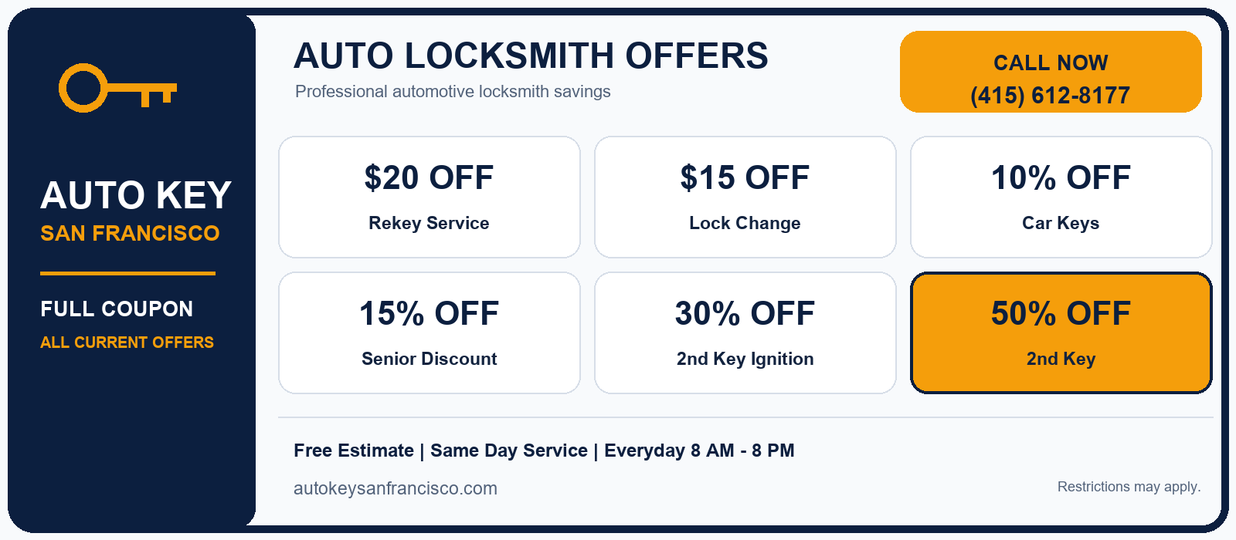Click the Same Day Service text
Image resolution: width=1236 pixels, height=540 pixels.
(x=509, y=451)
